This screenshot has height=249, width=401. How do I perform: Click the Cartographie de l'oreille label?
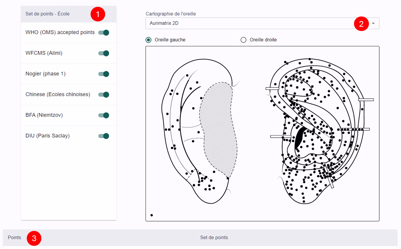click(x=171, y=14)
